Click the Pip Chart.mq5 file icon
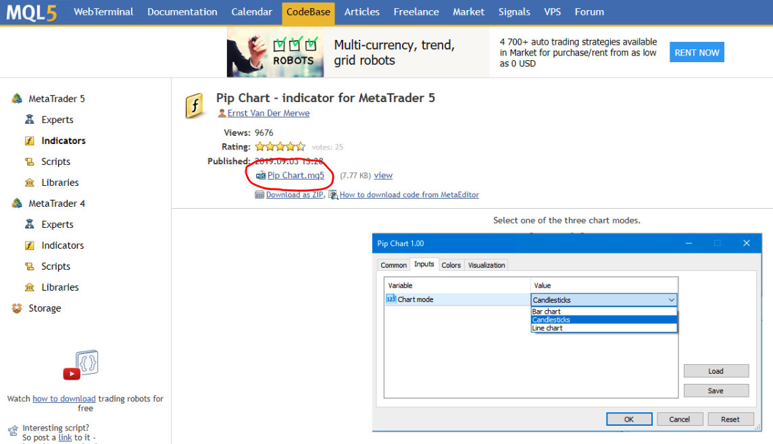This screenshot has width=773, height=444. 261,176
